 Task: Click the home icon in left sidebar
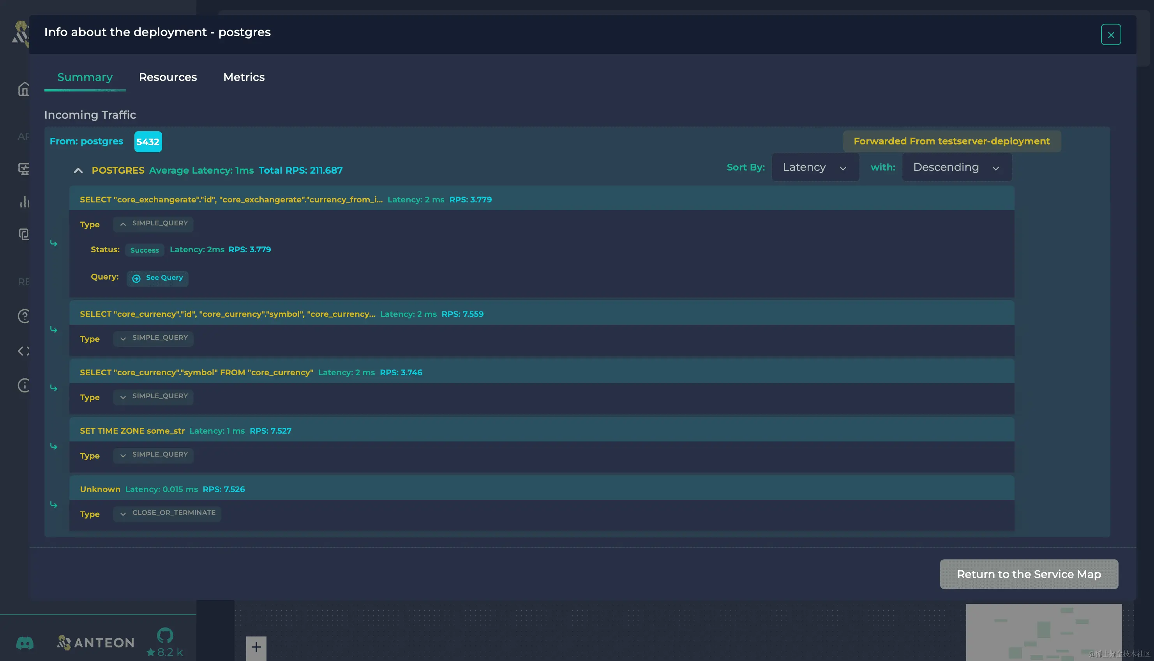(24, 89)
